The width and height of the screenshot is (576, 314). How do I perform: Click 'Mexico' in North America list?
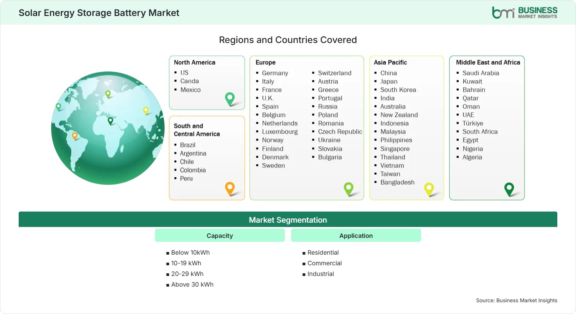coord(190,90)
